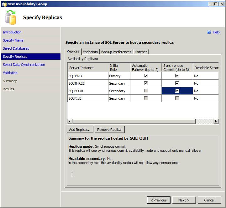Open the Listener tab
The width and height of the screenshot is (226, 208).
(x=141, y=52)
